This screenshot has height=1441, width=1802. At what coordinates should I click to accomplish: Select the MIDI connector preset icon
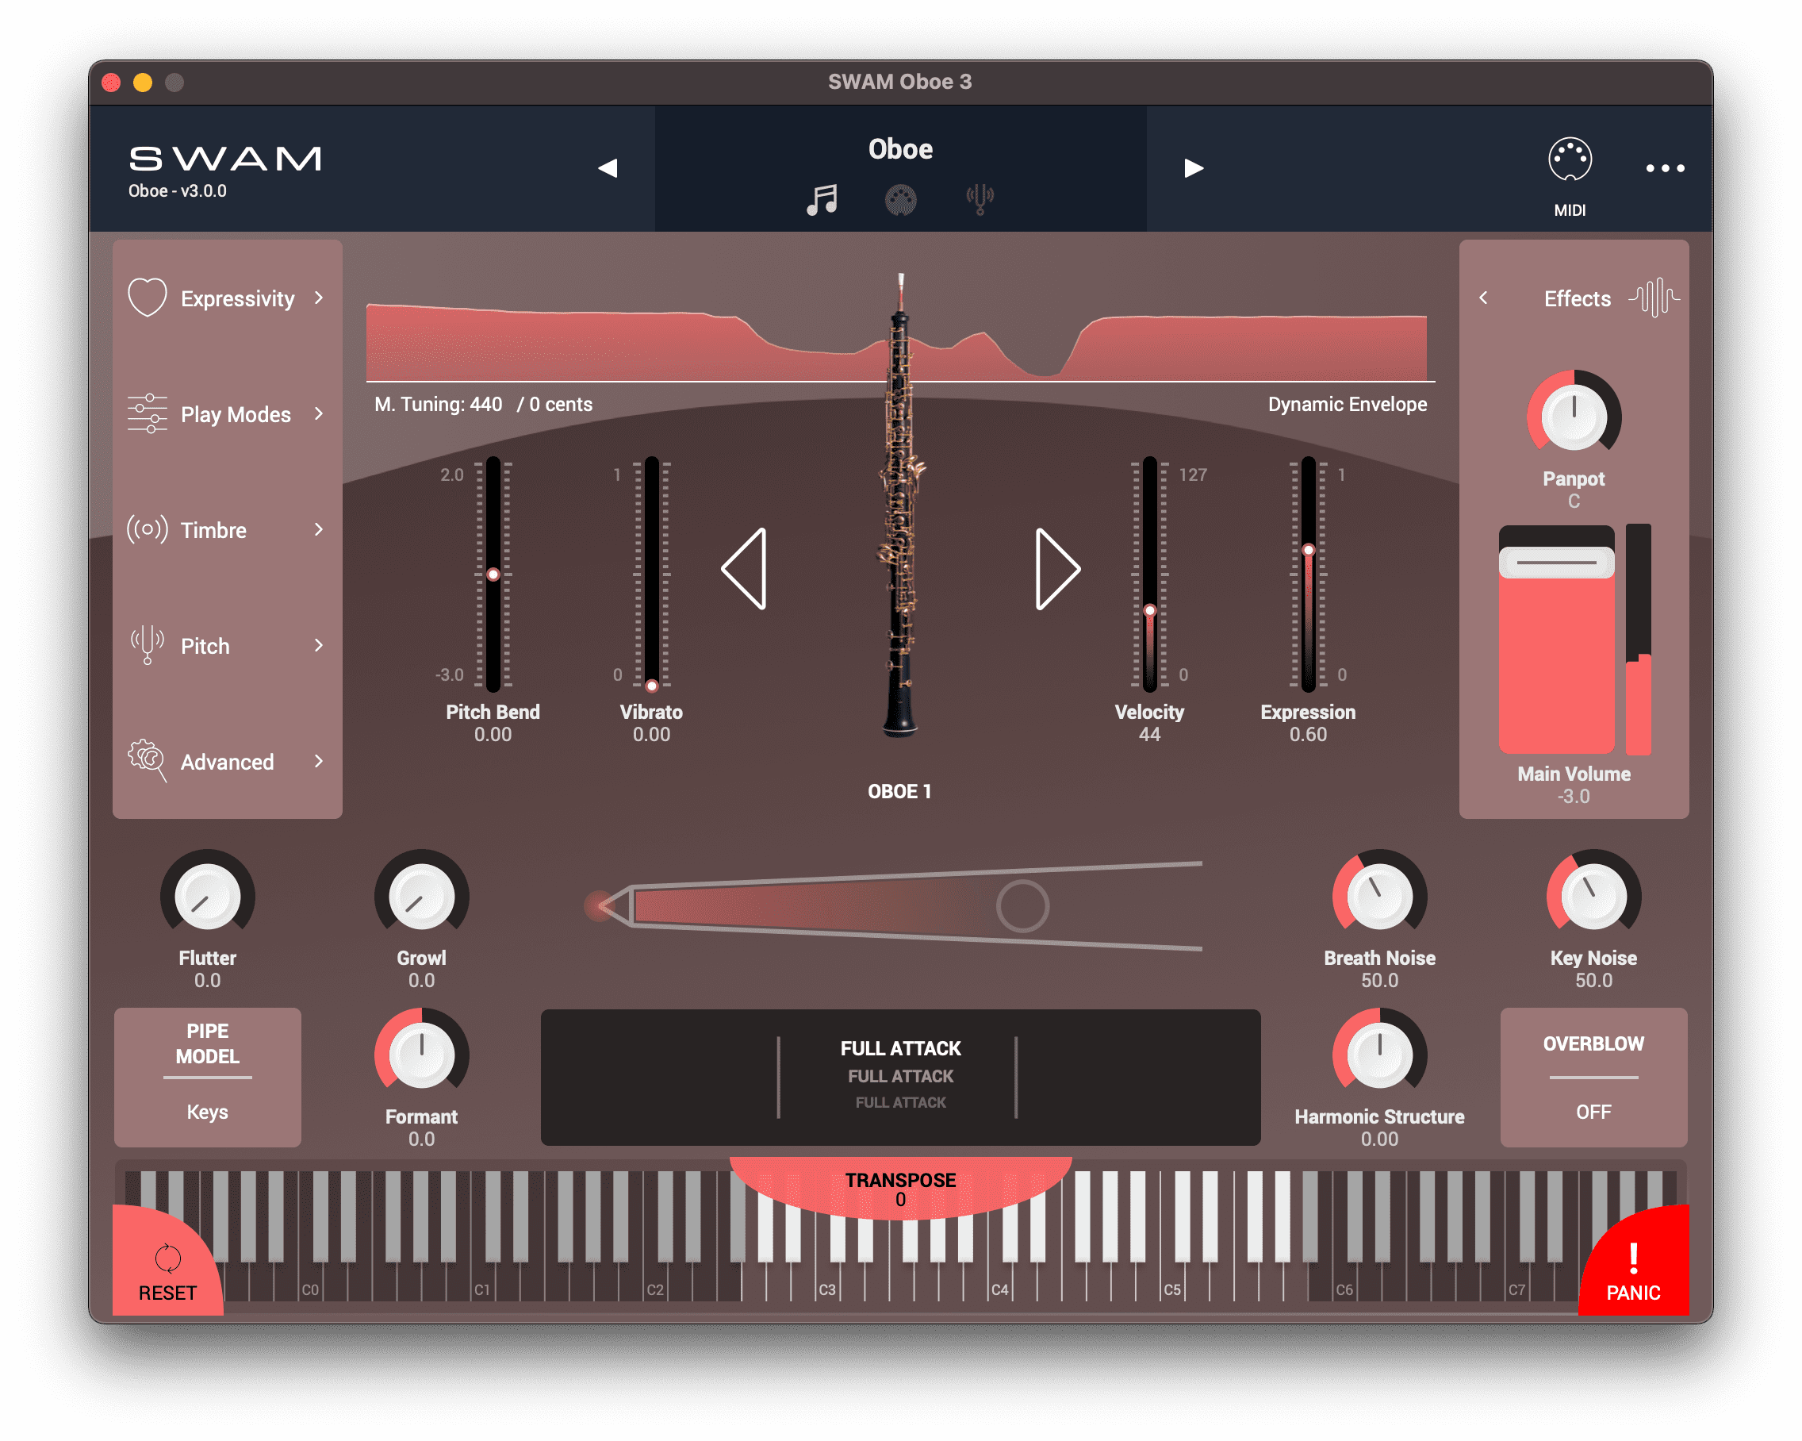coord(900,200)
